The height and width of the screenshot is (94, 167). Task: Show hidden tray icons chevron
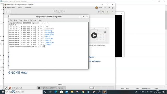[140, 92]
